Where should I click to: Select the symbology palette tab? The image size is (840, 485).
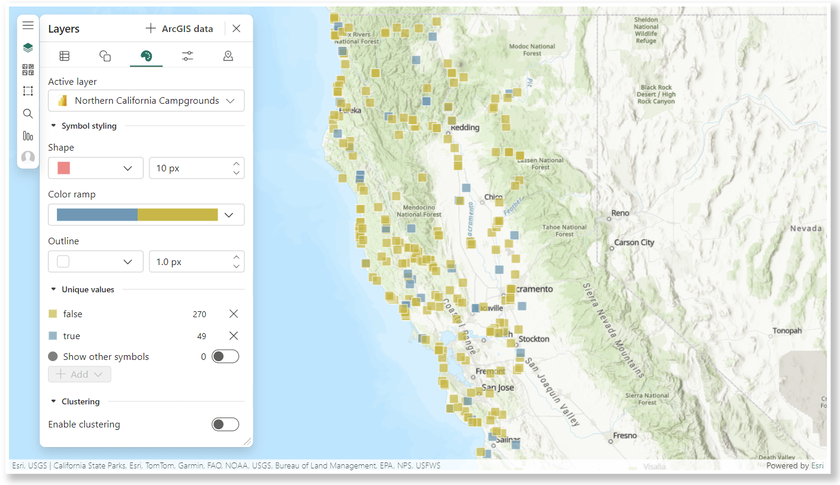146,56
